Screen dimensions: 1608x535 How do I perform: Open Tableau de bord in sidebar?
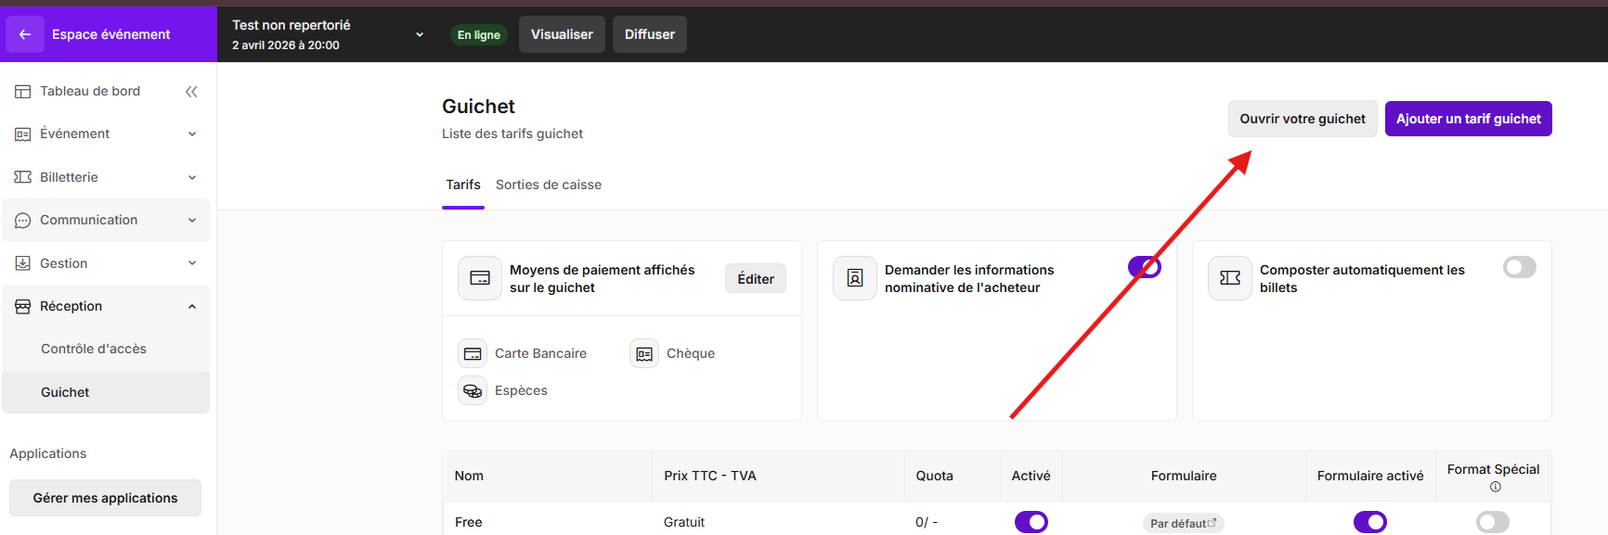tap(90, 91)
